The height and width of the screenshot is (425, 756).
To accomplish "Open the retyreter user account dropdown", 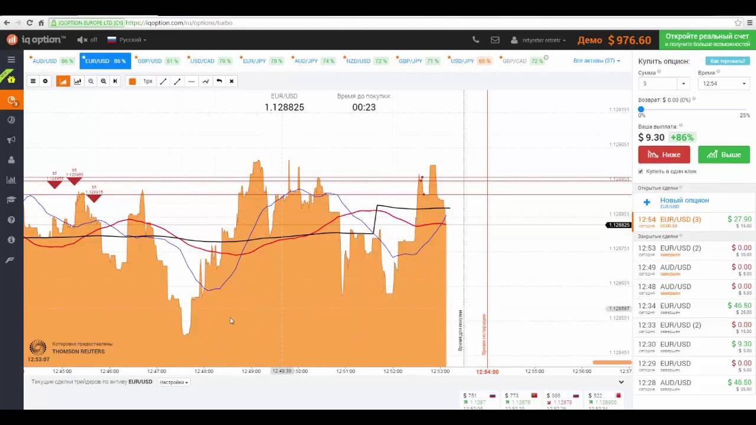I will point(538,40).
